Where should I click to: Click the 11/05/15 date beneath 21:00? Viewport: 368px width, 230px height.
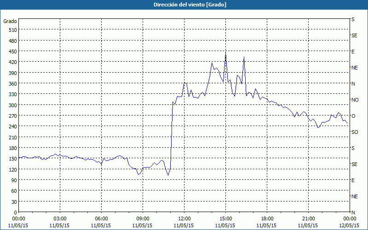tap(308, 225)
